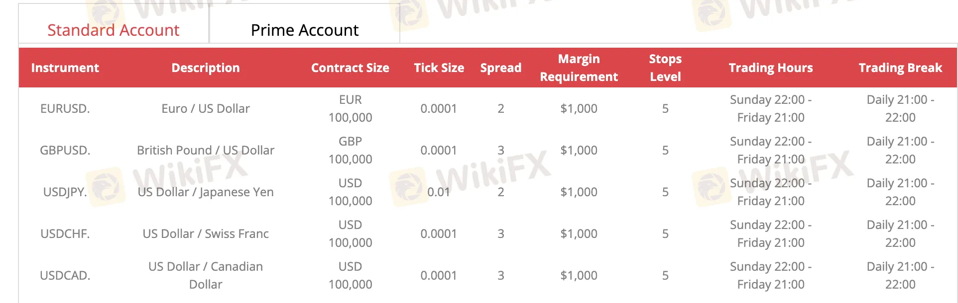This screenshot has width=958, height=303.
Task: Click the Stops Level column header
Action: (665, 68)
